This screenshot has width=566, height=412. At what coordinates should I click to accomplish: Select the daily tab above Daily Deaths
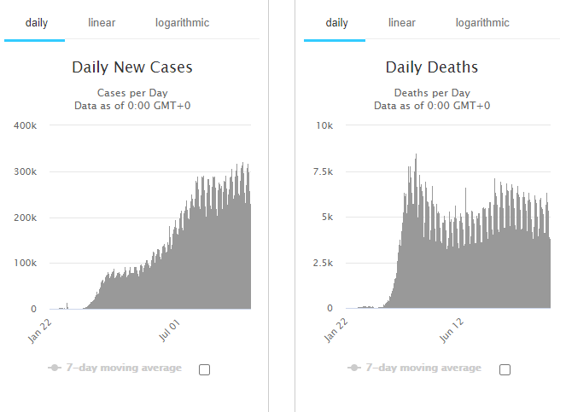click(x=336, y=23)
